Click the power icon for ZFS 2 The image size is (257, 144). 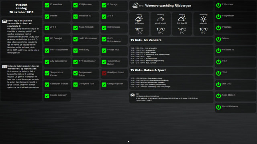(x=218, y=73)
